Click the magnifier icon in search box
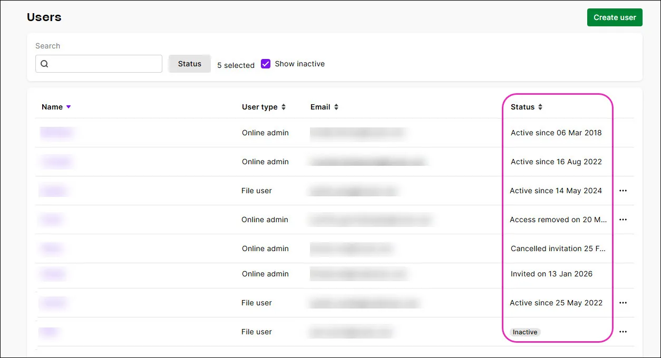 pyautogui.click(x=44, y=64)
